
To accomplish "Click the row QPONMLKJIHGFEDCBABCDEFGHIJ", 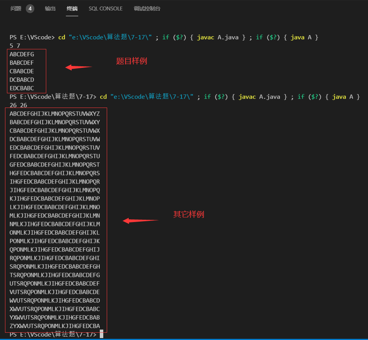I will (55, 249).
